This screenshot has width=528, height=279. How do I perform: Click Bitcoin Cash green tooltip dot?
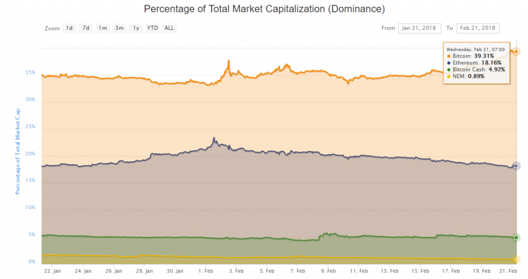[449, 69]
